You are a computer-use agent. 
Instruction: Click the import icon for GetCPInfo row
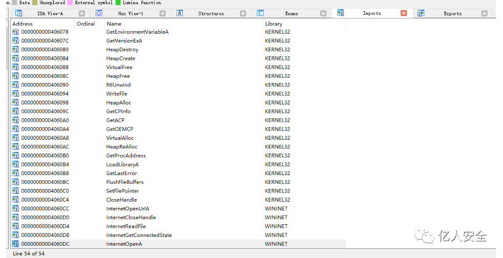click(x=15, y=112)
